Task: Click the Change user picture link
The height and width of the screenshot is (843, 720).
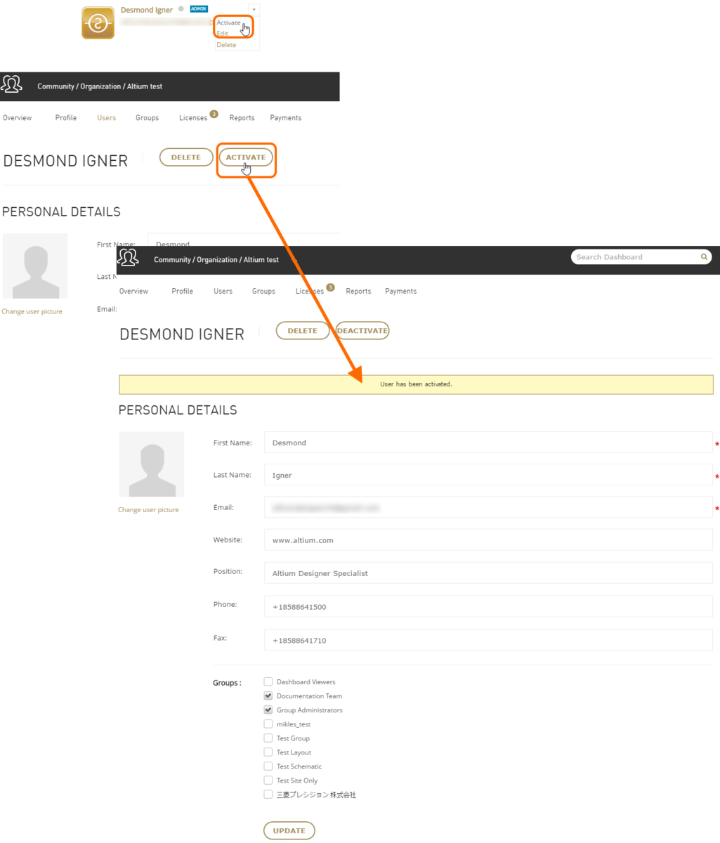Action: point(148,510)
